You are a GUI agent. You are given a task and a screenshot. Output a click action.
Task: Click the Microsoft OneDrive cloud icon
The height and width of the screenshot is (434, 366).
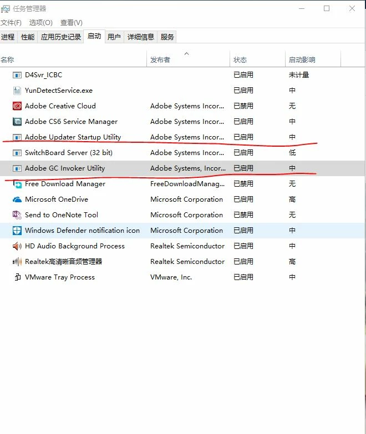(17, 199)
